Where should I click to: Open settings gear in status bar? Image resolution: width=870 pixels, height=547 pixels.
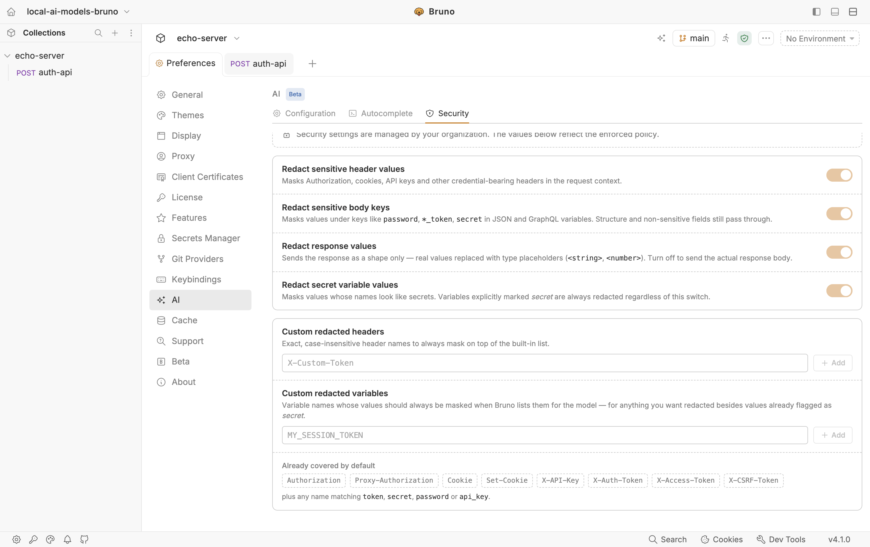click(x=16, y=539)
